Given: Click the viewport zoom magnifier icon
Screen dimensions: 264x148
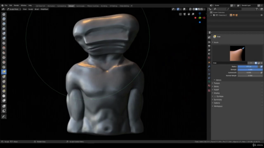Looking at the screenshot, I should click(193, 14).
